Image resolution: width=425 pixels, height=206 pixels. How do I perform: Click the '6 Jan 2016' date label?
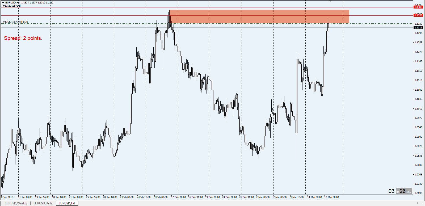pyautogui.click(x=7, y=197)
